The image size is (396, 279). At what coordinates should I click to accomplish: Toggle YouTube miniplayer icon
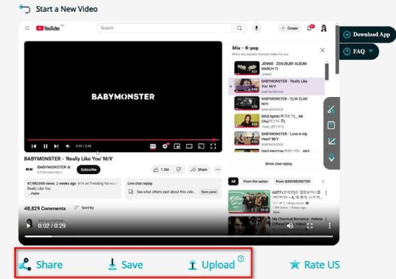tap(177, 146)
